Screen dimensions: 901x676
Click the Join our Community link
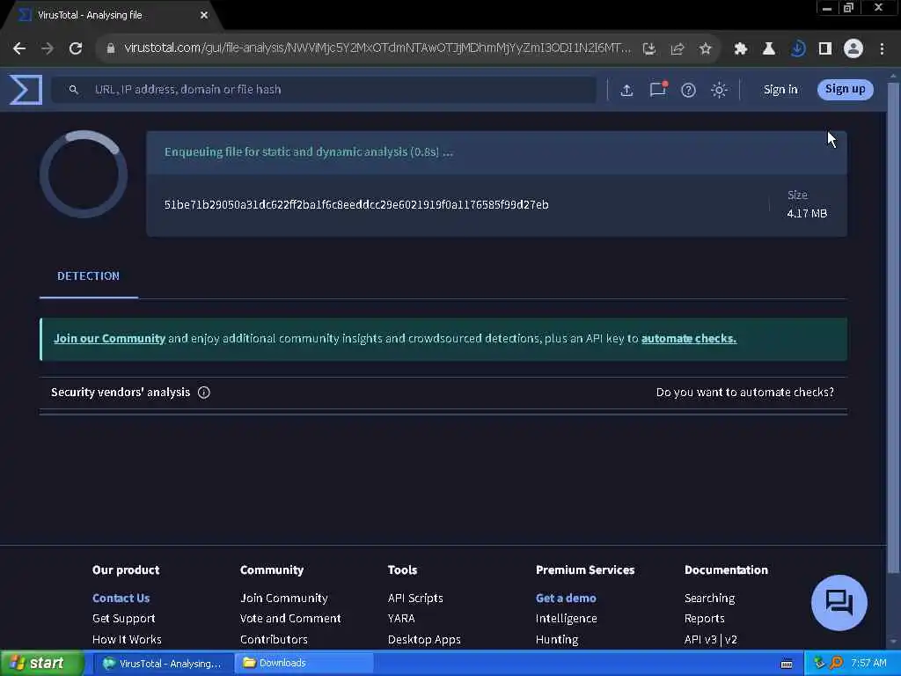click(x=109, y=339)
